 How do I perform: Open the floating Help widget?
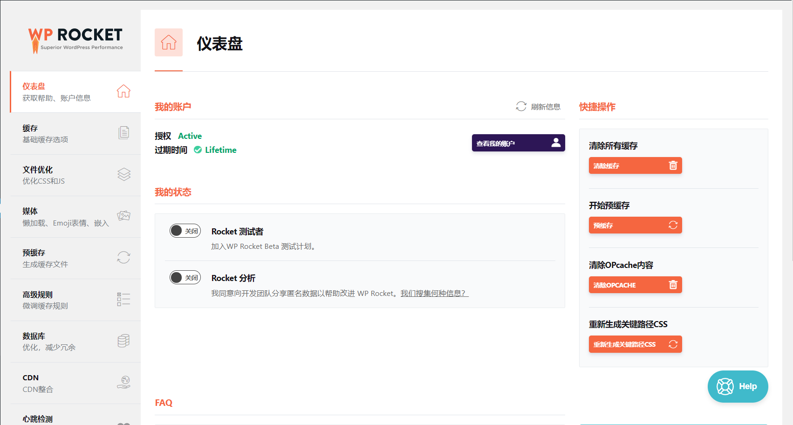pos(737,386)
